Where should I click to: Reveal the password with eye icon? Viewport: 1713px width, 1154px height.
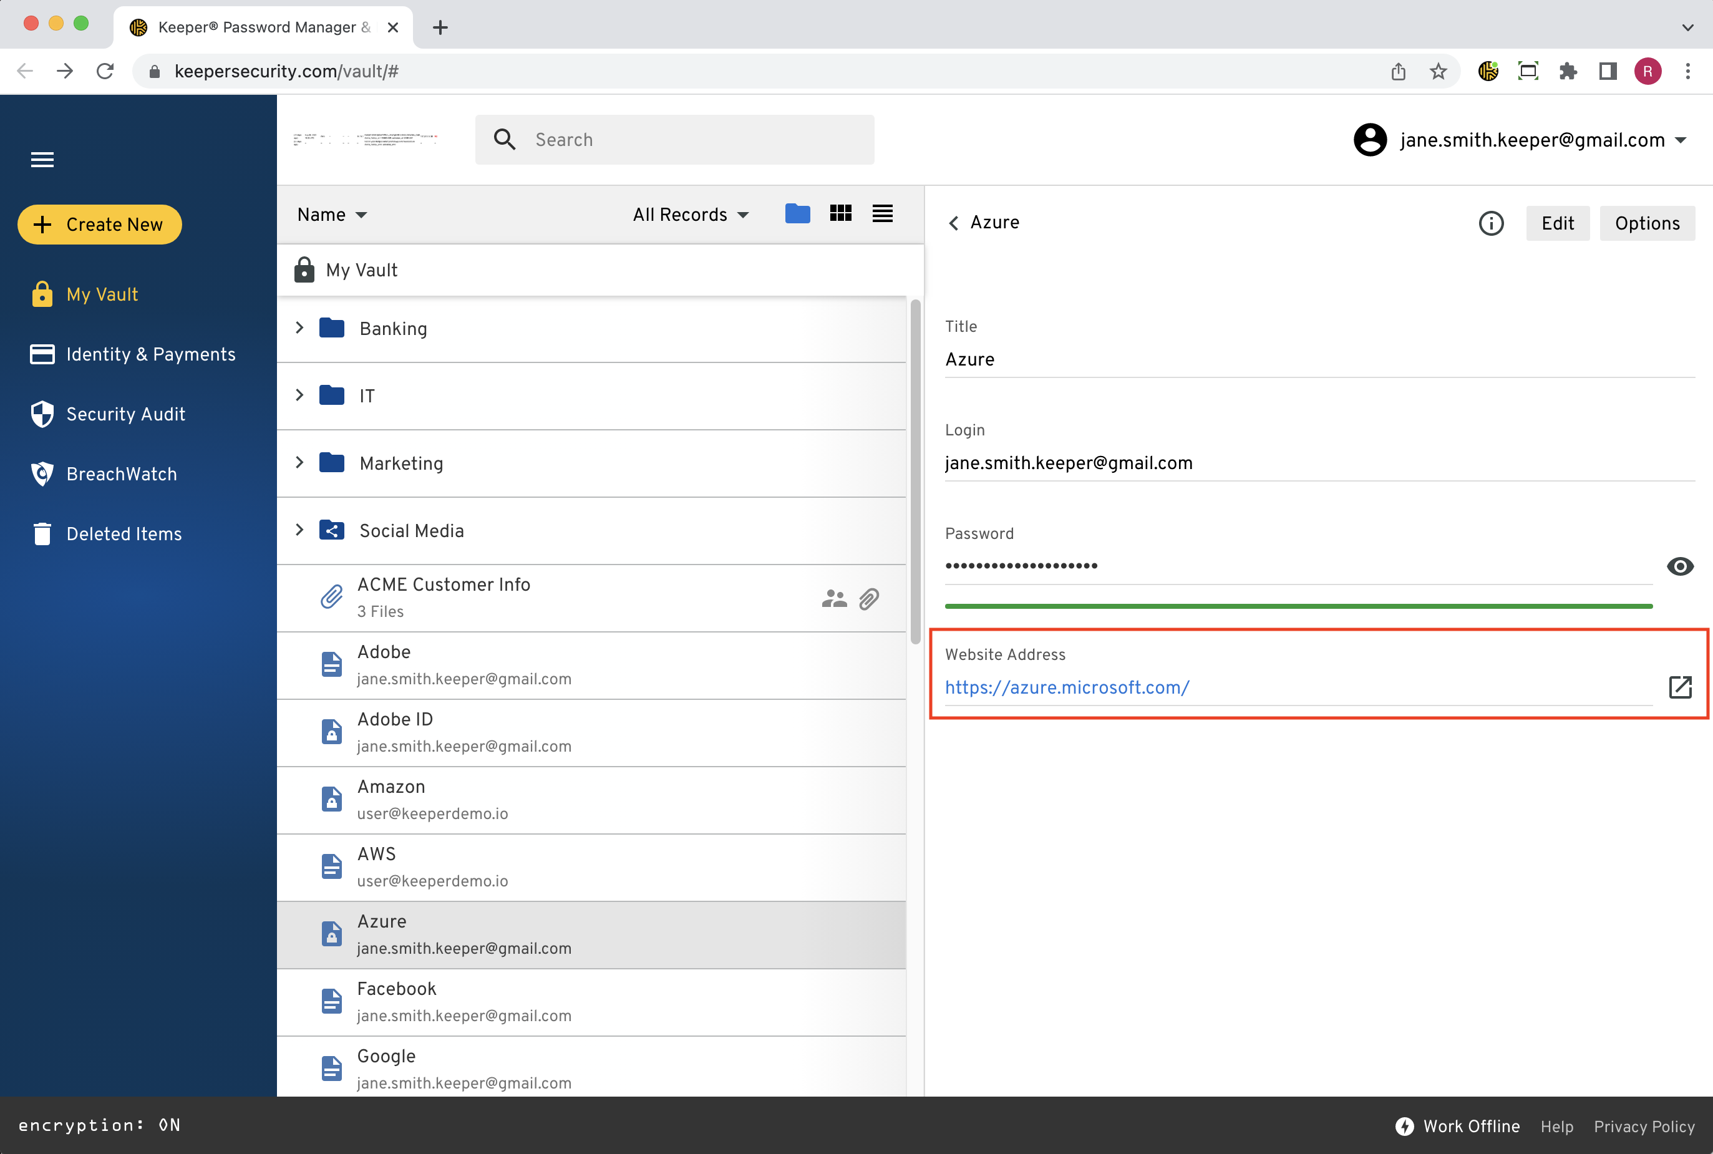point(1680,566)
